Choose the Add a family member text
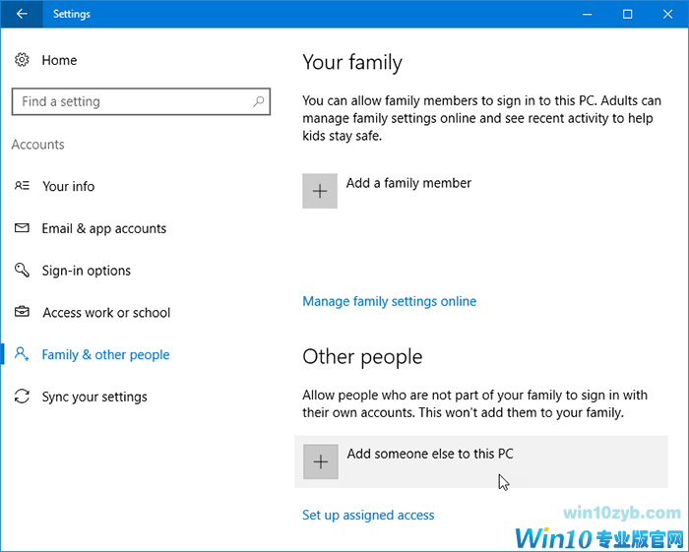Image resolution: width=689 pixels, height=552 pixels. coord(408,183)
